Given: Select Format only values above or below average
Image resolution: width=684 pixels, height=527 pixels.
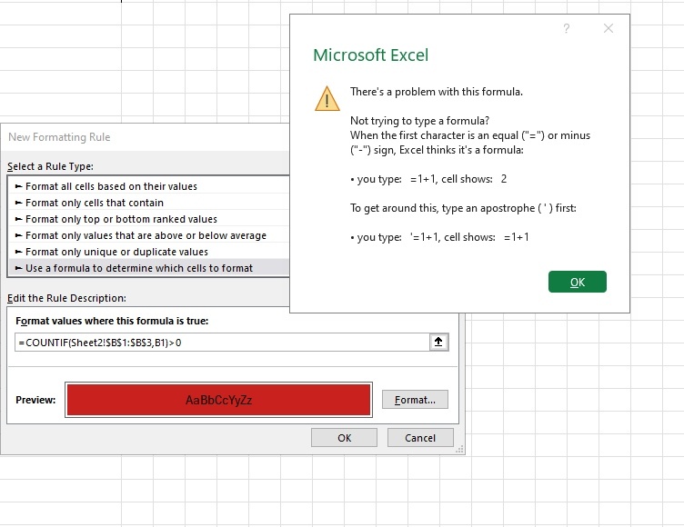Looking at the screenshot, I should click(x=149, y=235).
